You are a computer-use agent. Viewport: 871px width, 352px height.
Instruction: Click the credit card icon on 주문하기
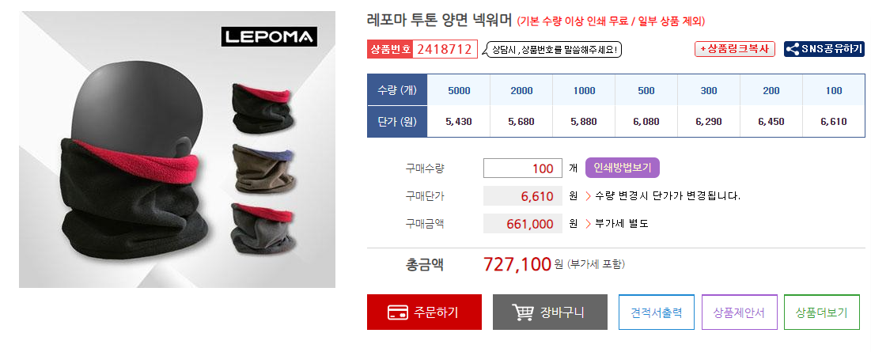397,312
